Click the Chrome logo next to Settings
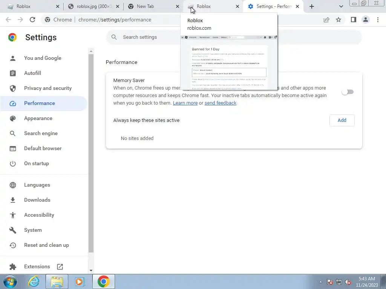This screenshot has height=289, width=386. coord(12,37)
